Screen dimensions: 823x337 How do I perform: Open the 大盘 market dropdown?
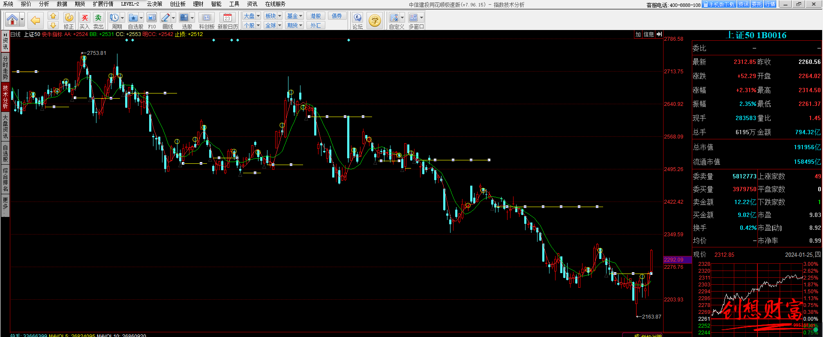(252, 16)
